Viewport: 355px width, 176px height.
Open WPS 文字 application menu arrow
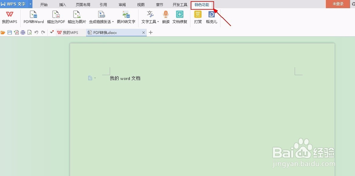30,4
